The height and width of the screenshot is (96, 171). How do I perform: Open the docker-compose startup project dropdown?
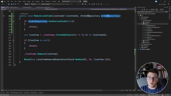point(50,4)
